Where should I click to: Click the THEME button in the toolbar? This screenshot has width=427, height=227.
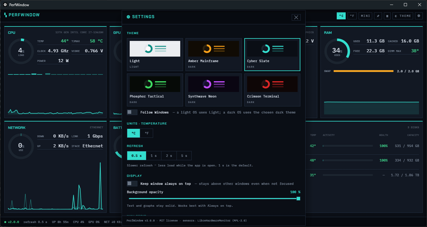[403, 16]
